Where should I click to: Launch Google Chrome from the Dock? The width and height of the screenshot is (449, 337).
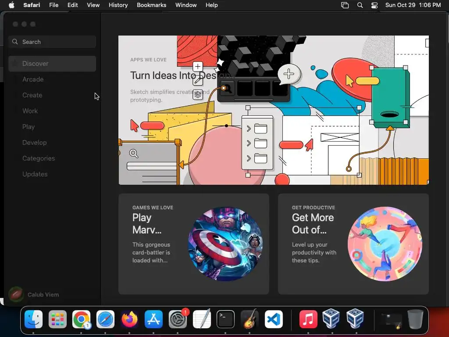pos(81,319)
